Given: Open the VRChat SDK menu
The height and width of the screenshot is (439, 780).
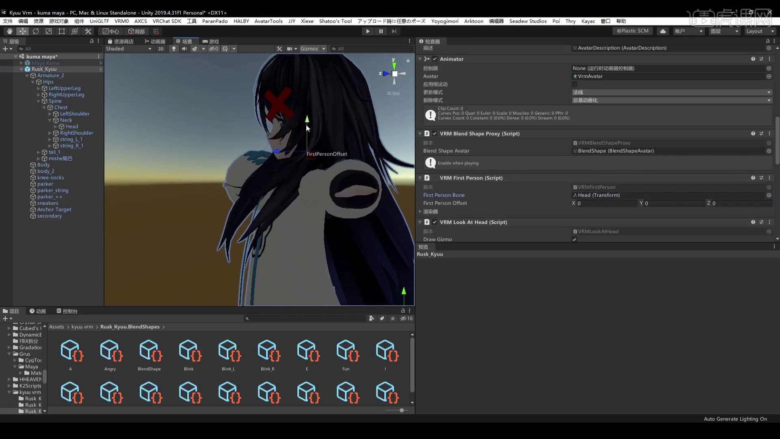Looking at the screenshot, I should point(167,21).
